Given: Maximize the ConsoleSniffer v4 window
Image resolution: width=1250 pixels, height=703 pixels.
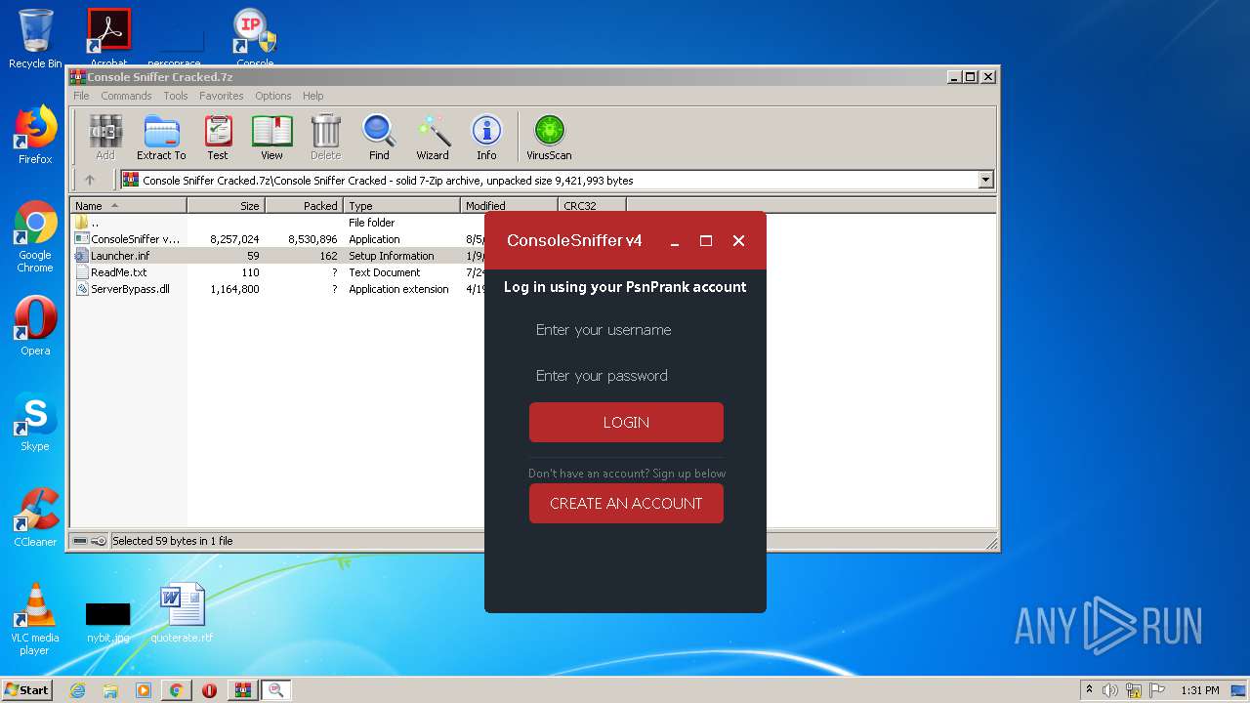Looking at the screenshot, I should [706, 241].
